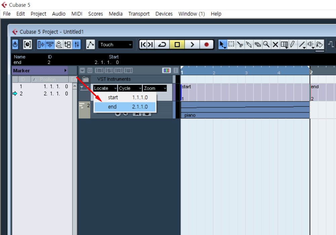Open the Zoom marker dropdown
336x235 pixels.
155,88
